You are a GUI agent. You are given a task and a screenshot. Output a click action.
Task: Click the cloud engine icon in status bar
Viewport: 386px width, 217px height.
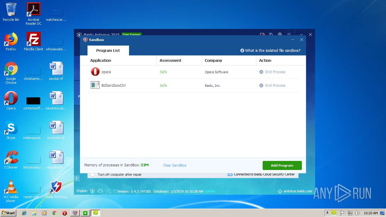pyautogui.click(x=100, y=191)
